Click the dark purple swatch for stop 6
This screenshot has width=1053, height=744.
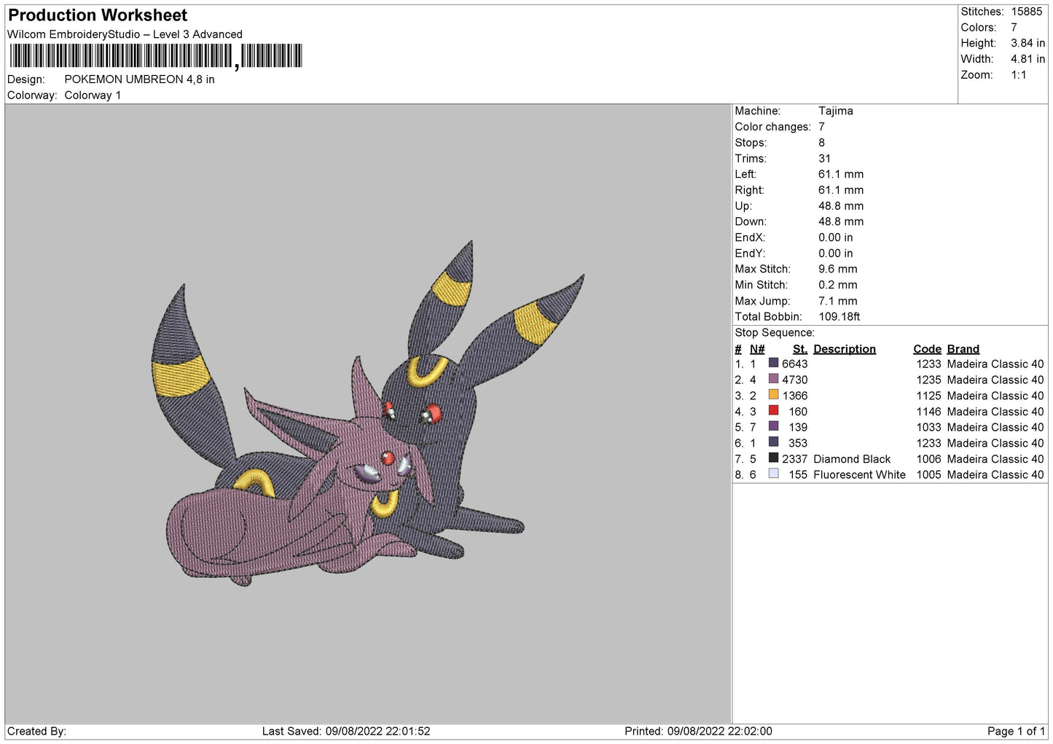tap(773, 442)
